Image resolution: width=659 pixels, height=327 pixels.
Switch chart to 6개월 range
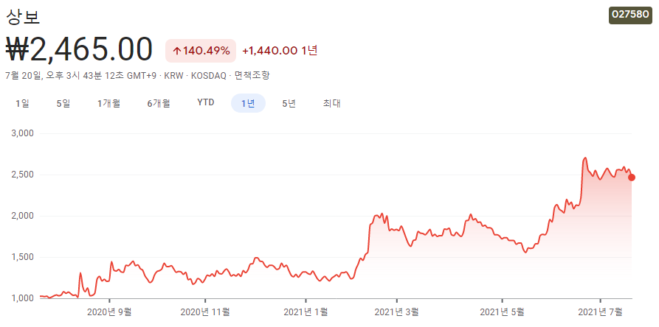[x=159, y=103]
